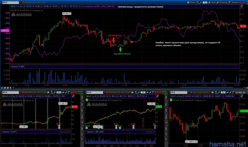The height and width of the screenshot is (147, 248).
Task: Expand symbol dropdown in MGA daily chart
Action: pos(104,92)
